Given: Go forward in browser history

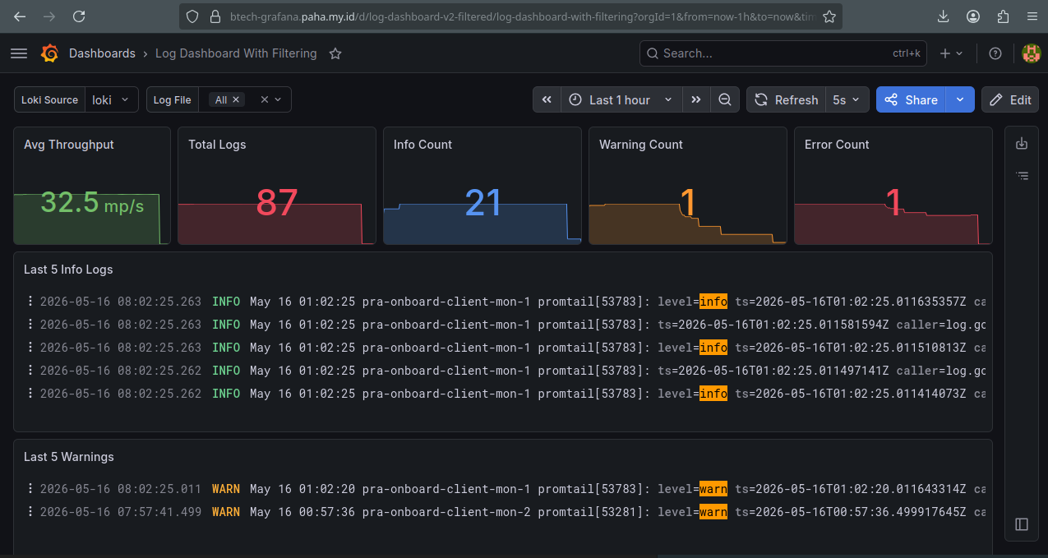Looking at the screenshot, I should coord(49,16).
